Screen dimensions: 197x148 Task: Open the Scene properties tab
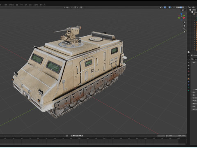click(189, 68)
